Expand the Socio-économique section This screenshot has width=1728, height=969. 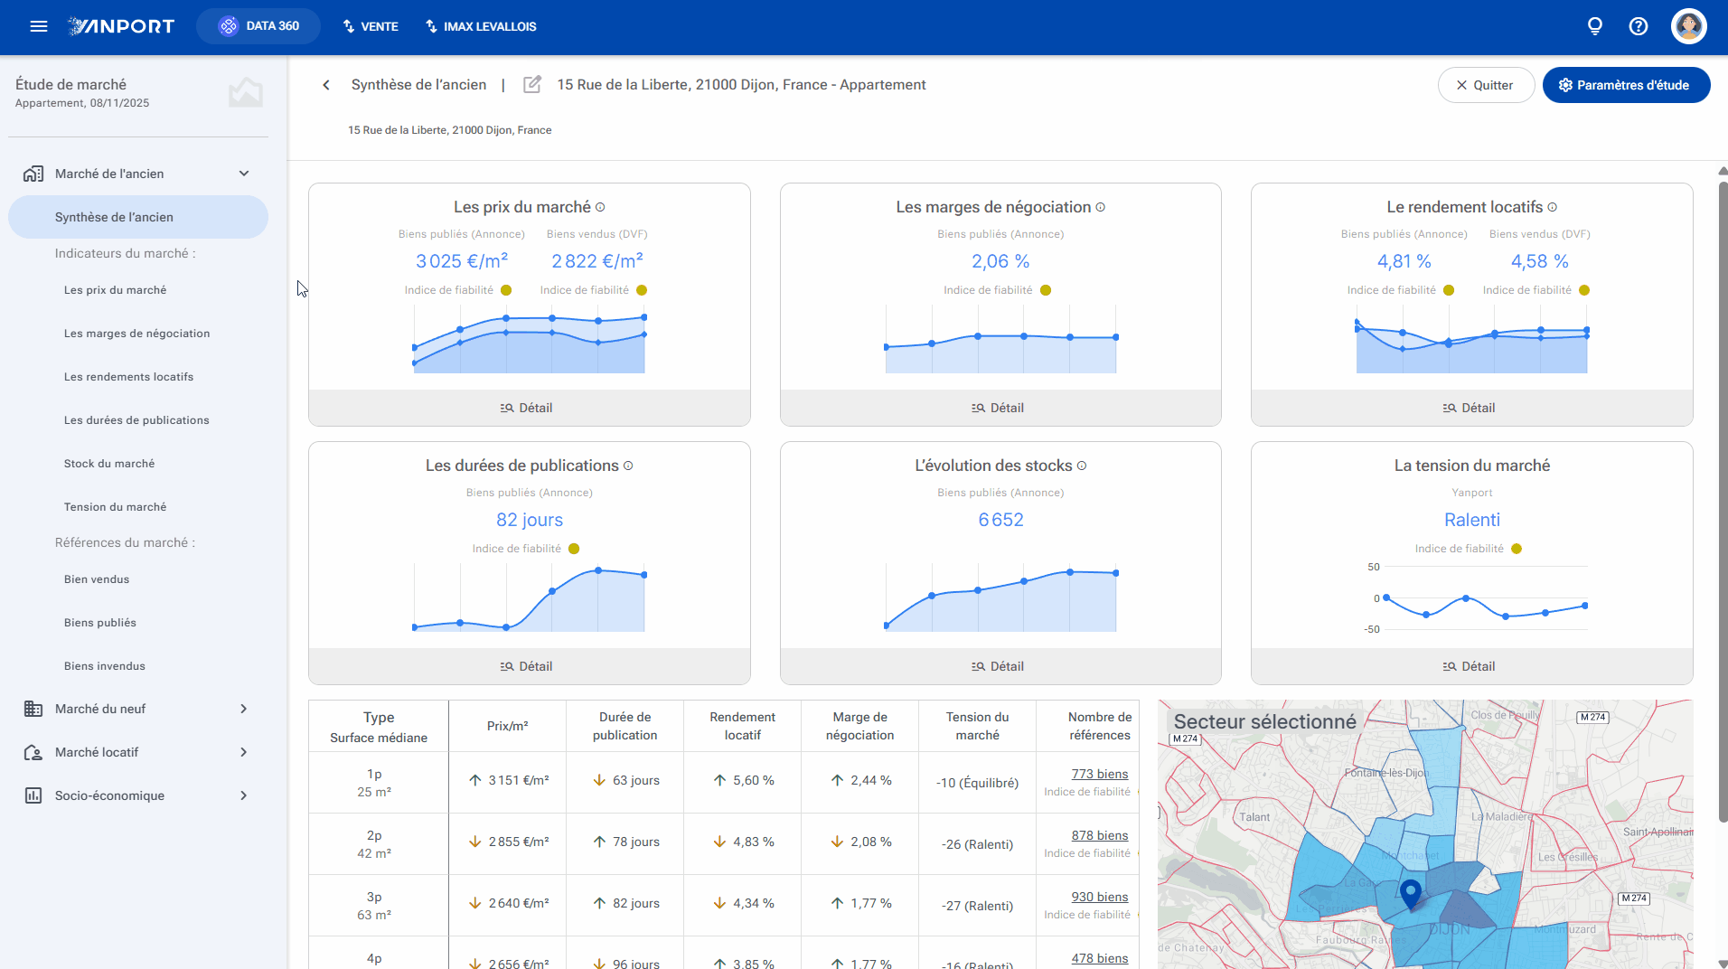(x=244, y=795)
